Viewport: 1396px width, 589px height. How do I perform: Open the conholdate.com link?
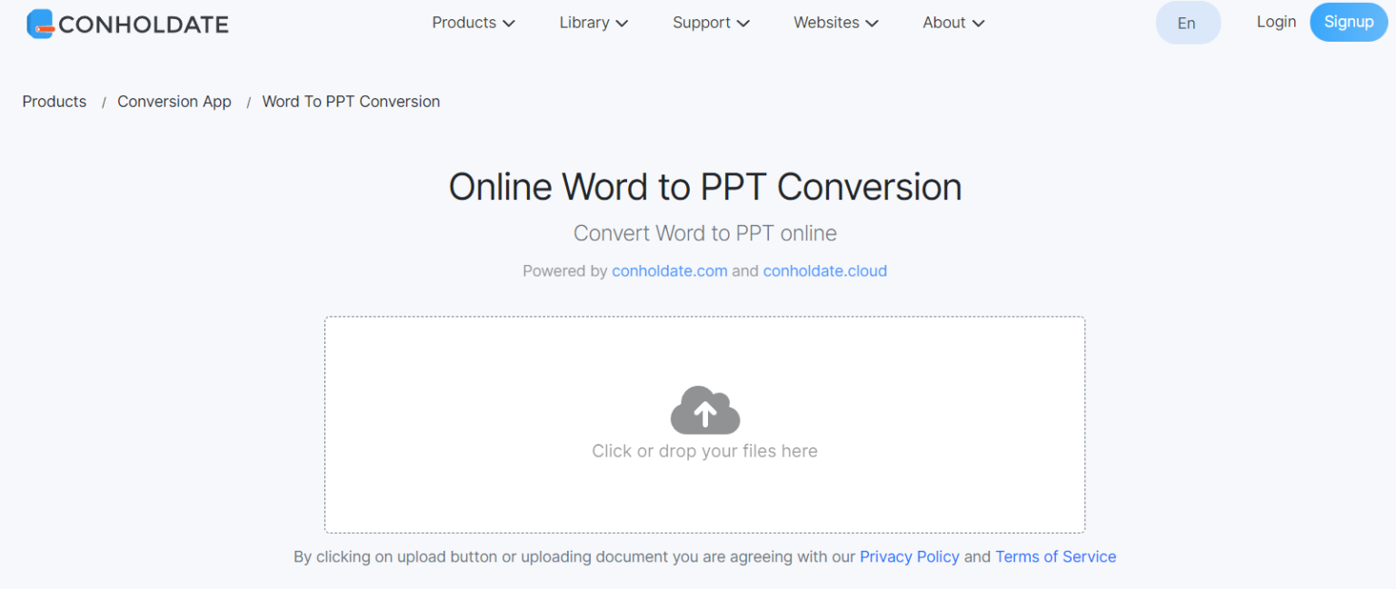[x=670, y=270]
